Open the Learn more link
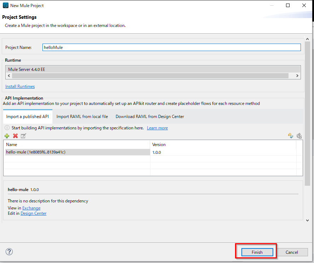The image size is (314, 263). (157, 128)
